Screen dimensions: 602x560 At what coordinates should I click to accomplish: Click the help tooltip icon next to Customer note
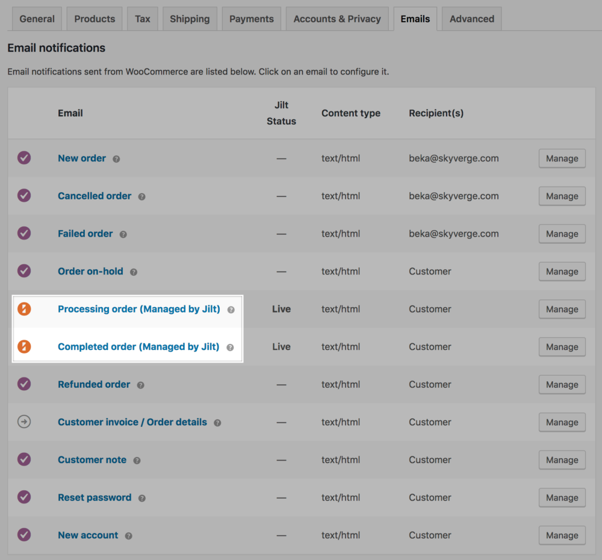coord(137,461)
